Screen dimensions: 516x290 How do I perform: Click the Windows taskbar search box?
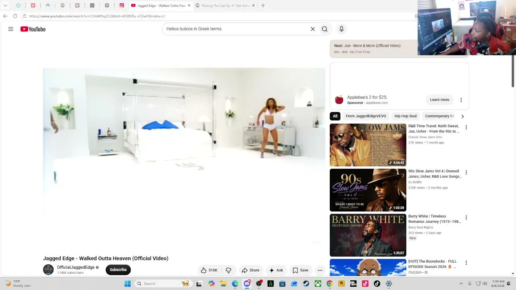[x=163, y=284]
